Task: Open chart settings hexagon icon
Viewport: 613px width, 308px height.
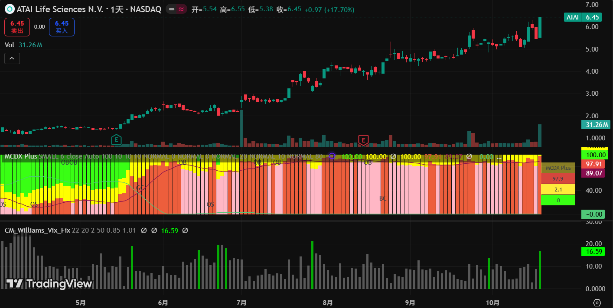Action: tap(597, 302)
